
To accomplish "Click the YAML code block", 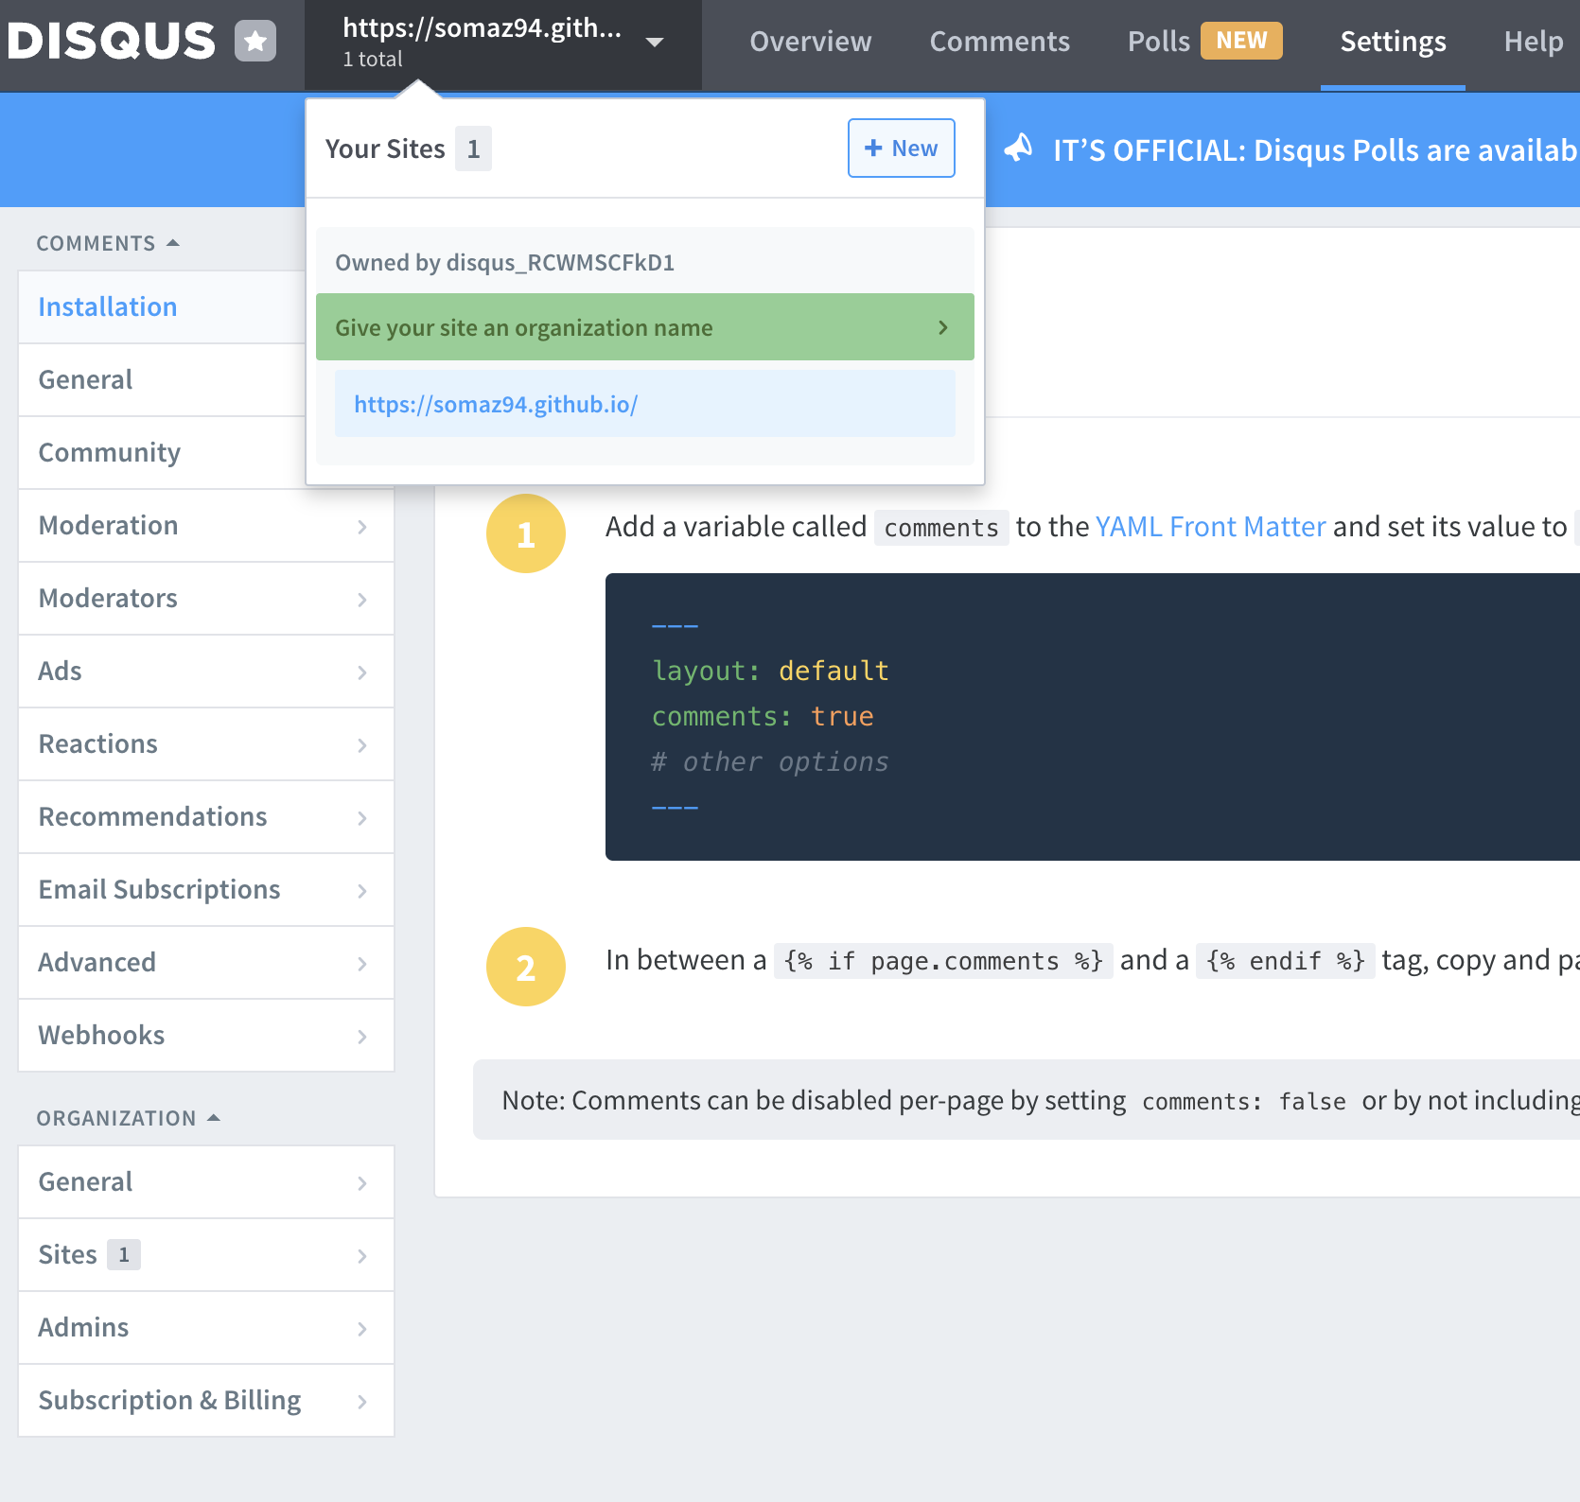I will click(1093, 717).
